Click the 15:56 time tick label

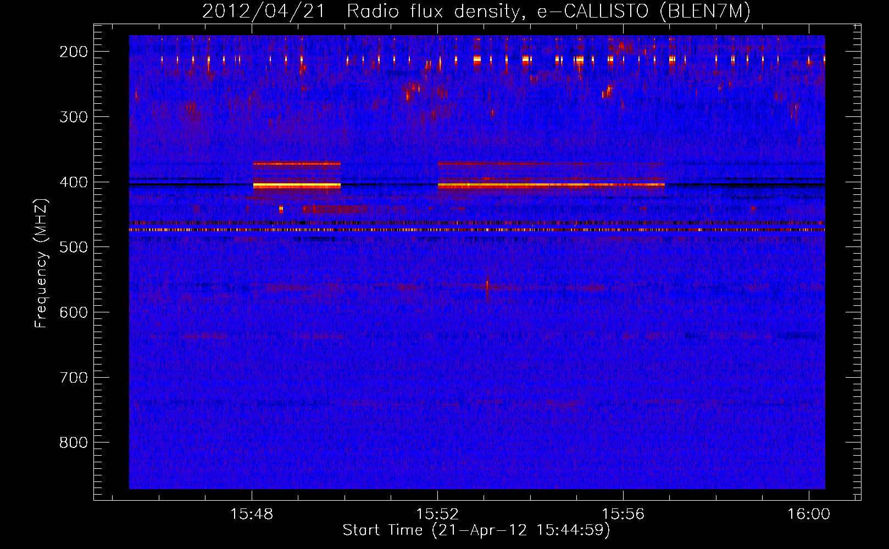coord(623,514)
